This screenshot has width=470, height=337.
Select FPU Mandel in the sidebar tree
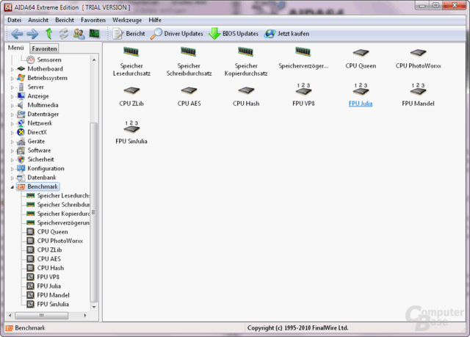(53, 295)
